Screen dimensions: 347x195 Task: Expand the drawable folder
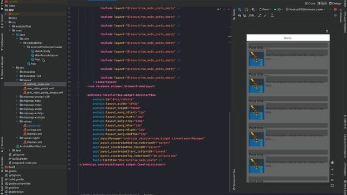click(17, 72)
